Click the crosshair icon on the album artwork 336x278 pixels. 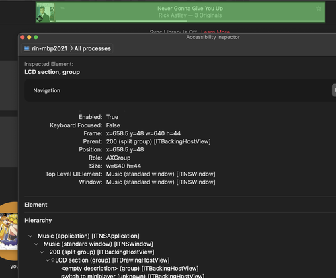click(x=40, y=18)
